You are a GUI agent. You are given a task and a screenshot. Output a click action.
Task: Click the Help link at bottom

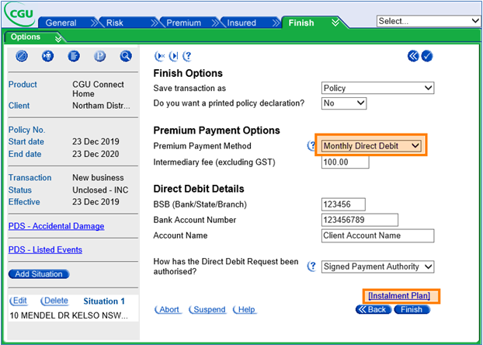coord(245,309)
